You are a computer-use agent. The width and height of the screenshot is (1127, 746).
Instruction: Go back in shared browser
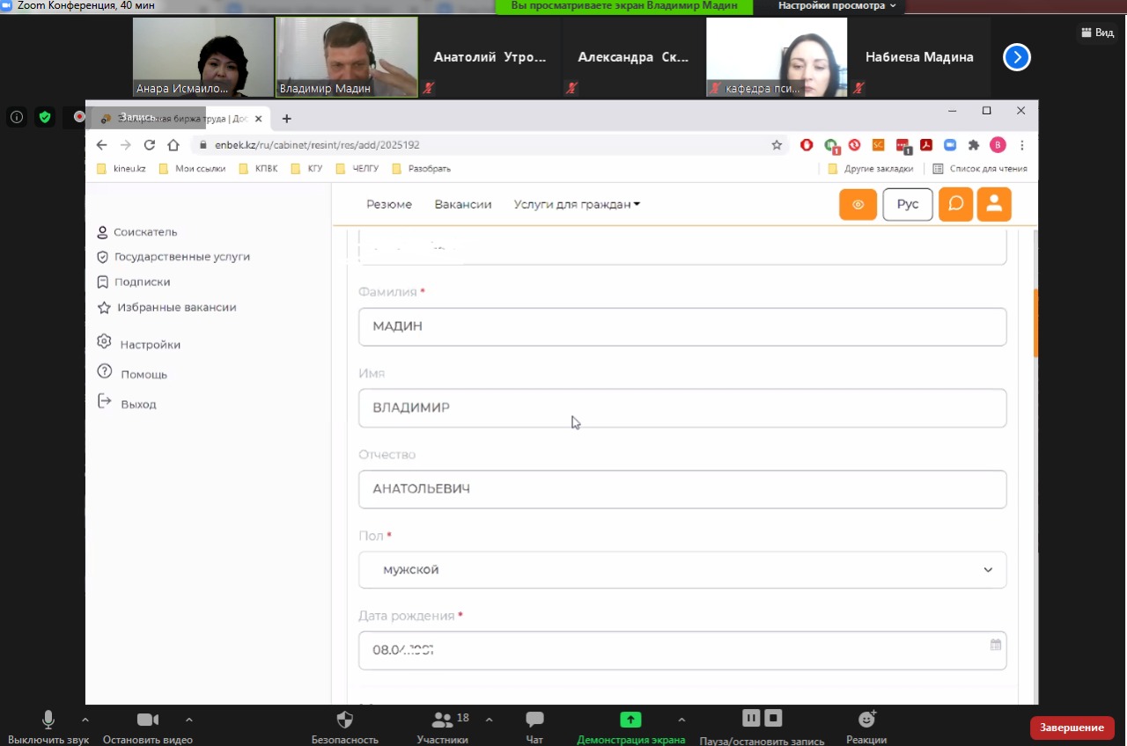coord(102,145)
